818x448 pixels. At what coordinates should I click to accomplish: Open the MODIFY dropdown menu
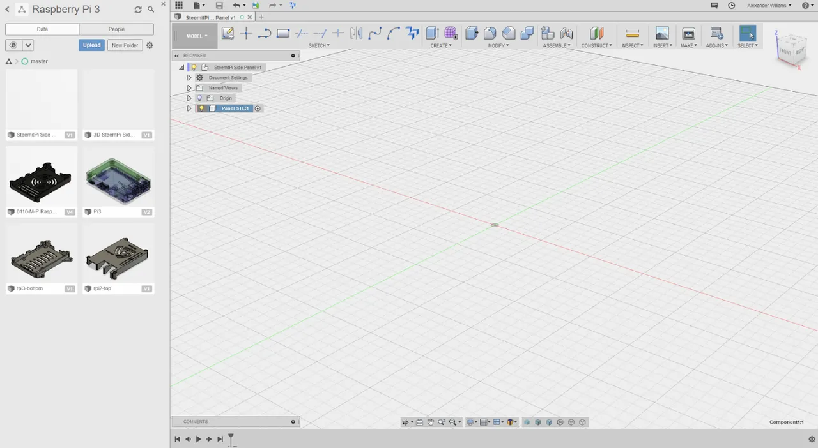(x=499, y=45)
